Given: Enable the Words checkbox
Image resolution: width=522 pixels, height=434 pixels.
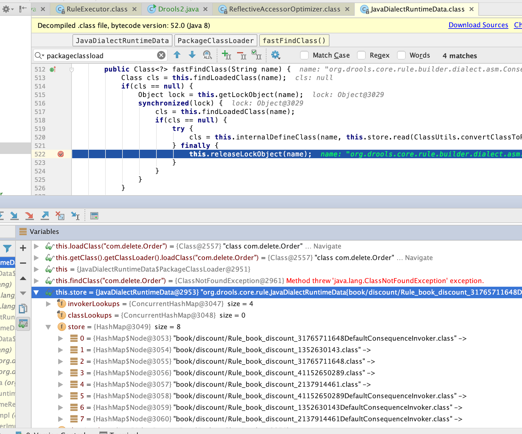Looking at the screenshot, I should click(x=401, y=55).
